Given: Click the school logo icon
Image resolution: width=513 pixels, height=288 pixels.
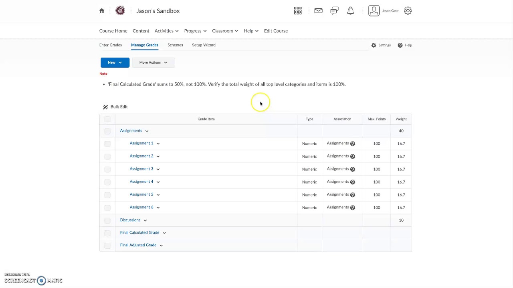Looking at the screenshot, I should (120, 11).
